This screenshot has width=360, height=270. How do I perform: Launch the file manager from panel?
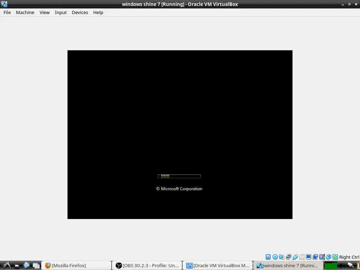coord(17,266)
